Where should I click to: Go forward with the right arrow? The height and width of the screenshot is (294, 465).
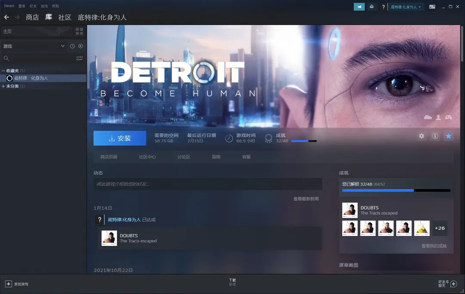17,18
